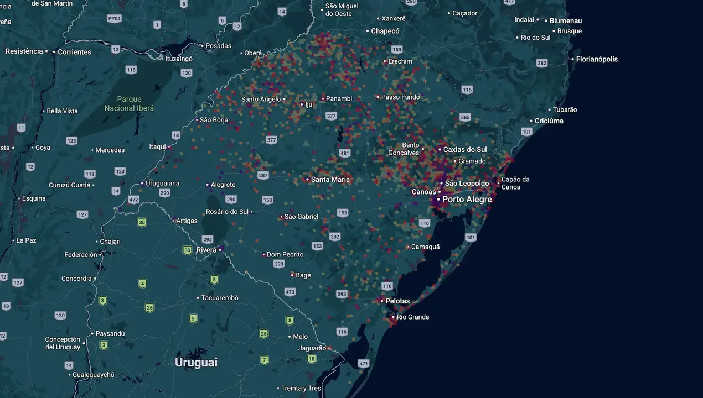This screenshot has width=703, height=398.
Task: Click the Dom Pedrito label
Action: pyautogui.click(x=285, y=254)
